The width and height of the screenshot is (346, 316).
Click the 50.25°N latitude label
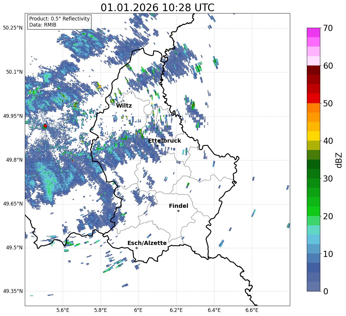(x=13, y=28)
